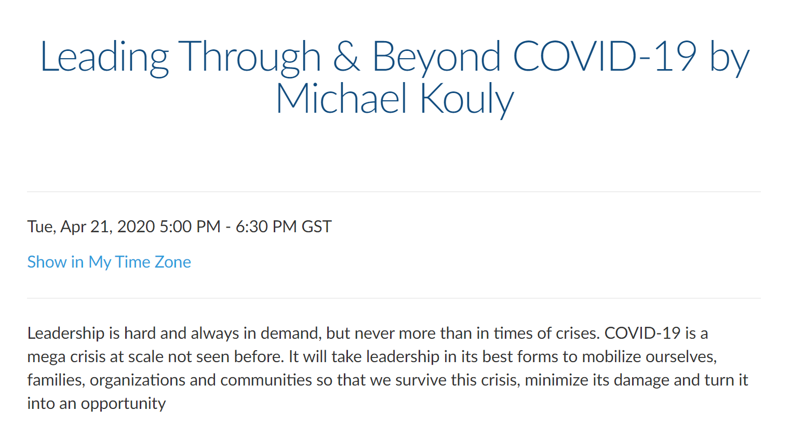Click the 6:30 PM end time
The image size is (805, 438).
266,227
